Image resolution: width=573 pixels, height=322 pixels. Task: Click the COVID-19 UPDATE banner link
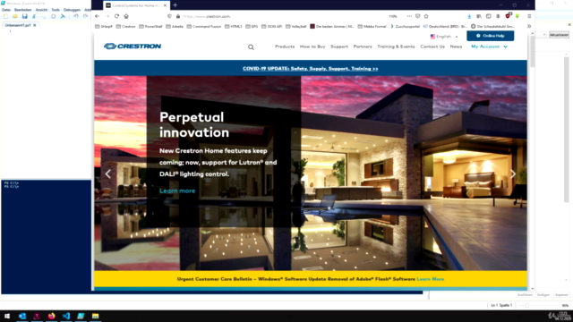tap(311, 69)
